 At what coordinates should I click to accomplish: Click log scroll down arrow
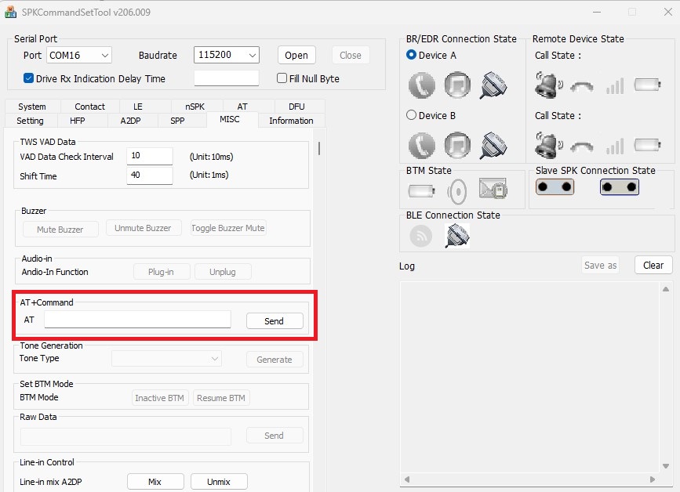[x=666, y=466]
